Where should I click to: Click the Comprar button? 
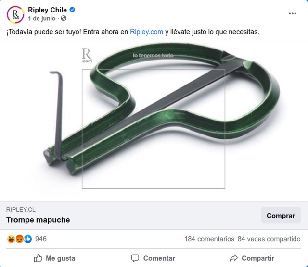click(281, 216)
